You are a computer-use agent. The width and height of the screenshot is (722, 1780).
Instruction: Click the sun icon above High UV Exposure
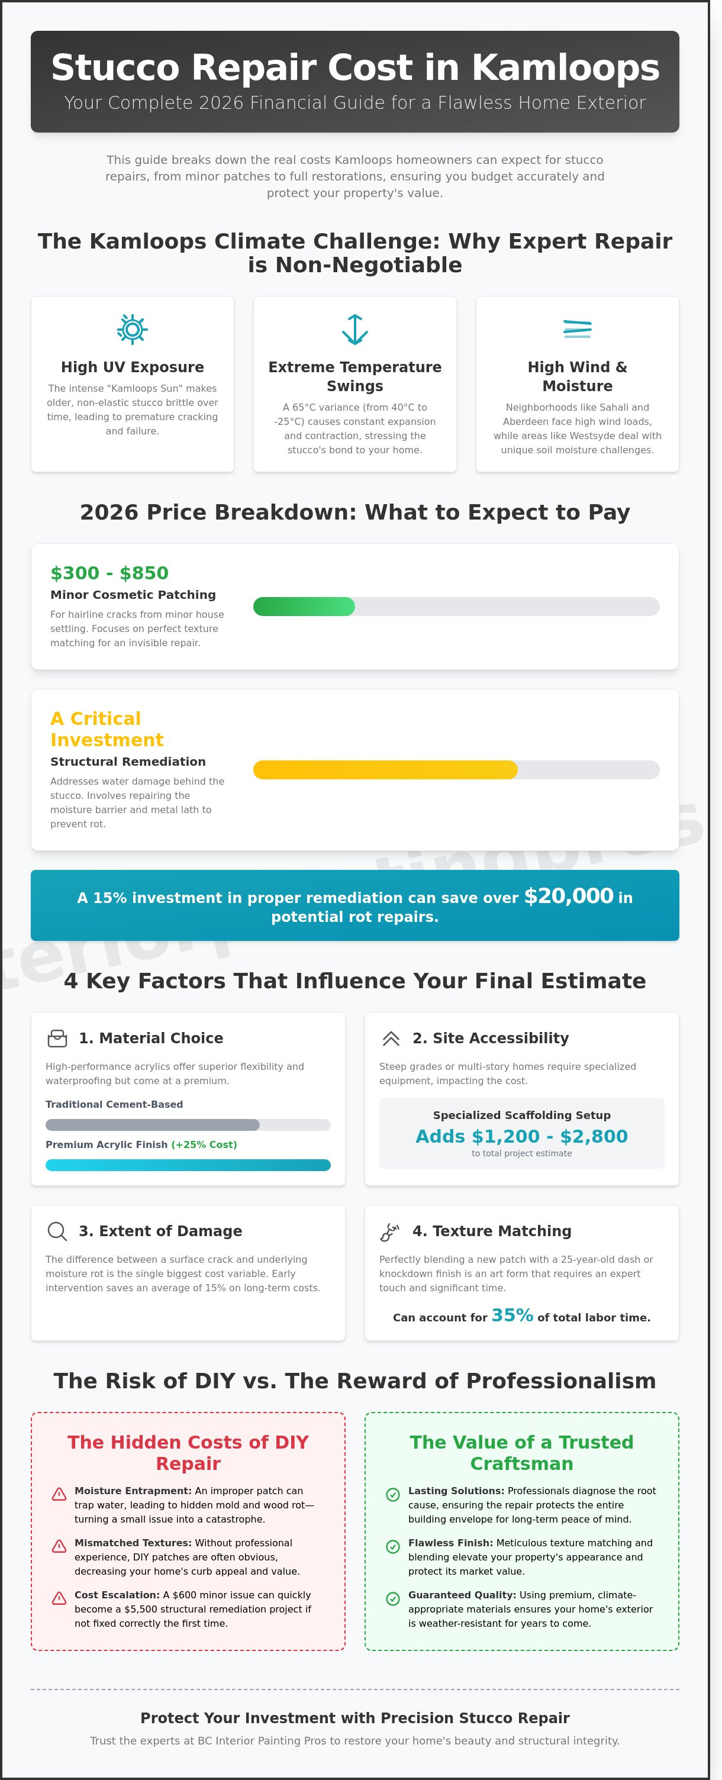(132, 329)
